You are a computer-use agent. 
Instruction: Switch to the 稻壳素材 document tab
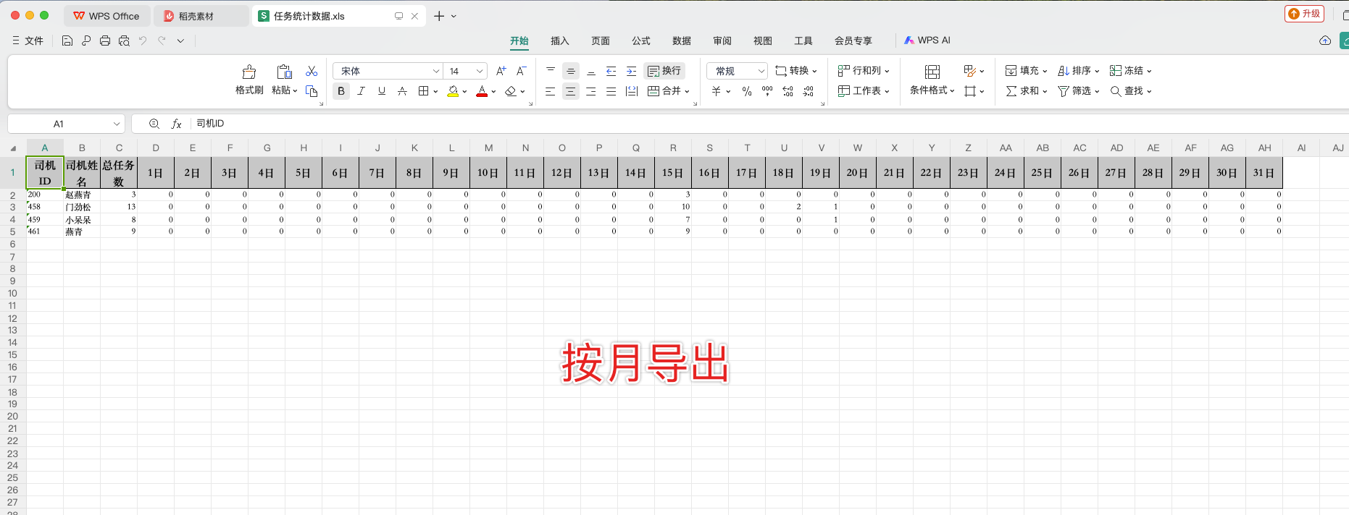tap(201, 16)
